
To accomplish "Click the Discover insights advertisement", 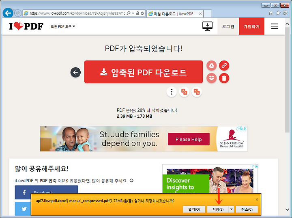I will tap(210, 180).
